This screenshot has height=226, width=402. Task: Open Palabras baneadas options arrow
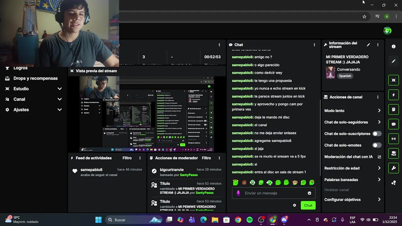[x=379, y=180]
